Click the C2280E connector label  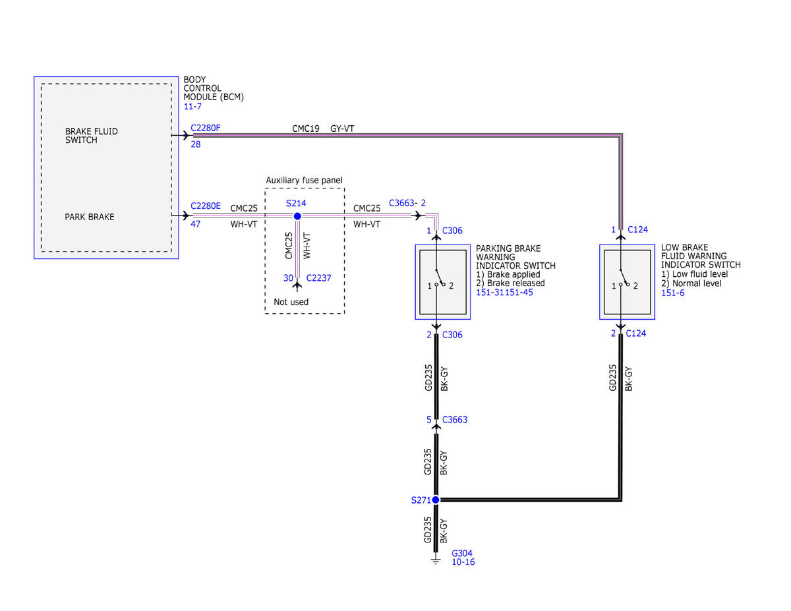tap(206, 206)
